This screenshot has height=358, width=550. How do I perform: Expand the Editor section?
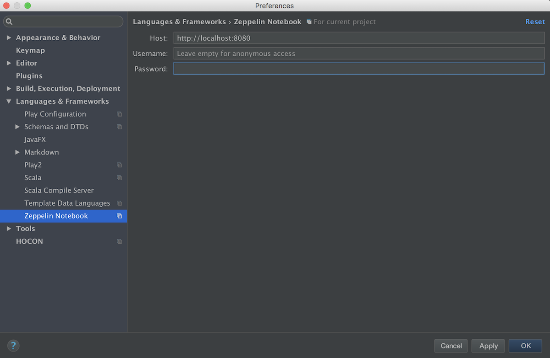9,63
